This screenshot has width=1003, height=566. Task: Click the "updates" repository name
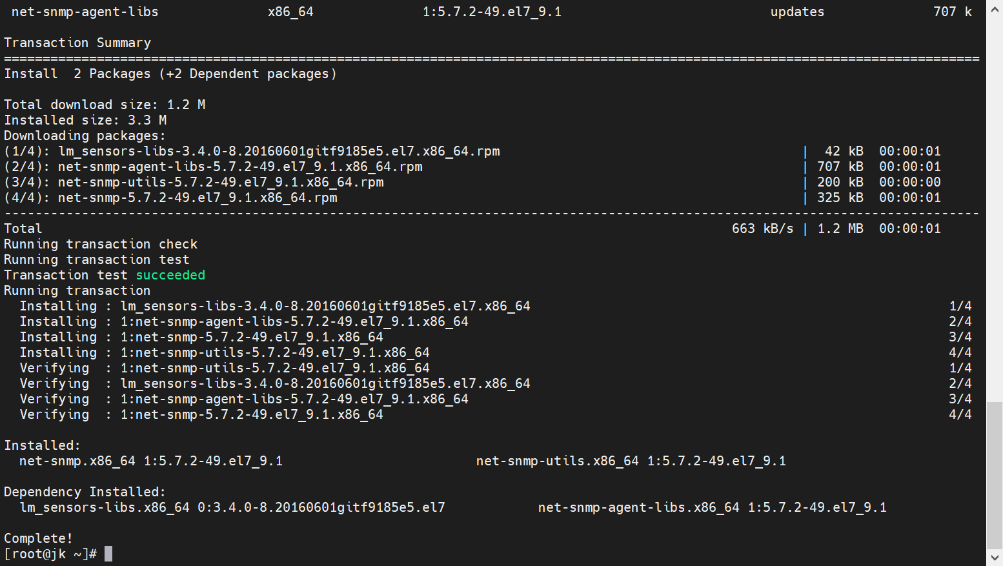[x=797, y=12]
